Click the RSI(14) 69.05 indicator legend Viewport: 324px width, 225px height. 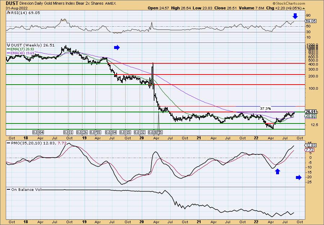coord(23,13)
